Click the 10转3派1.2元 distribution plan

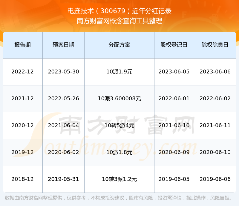[x=119, y=179]
